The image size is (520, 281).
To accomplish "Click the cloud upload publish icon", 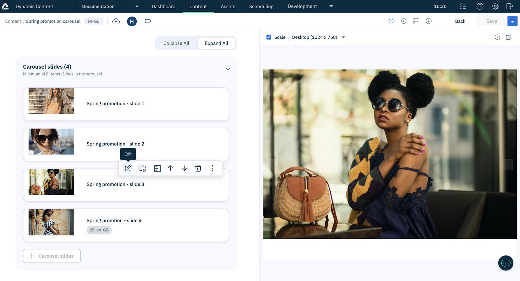I will [116, 21].
